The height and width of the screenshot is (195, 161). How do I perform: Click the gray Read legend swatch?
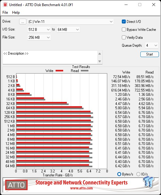point(84,70)
